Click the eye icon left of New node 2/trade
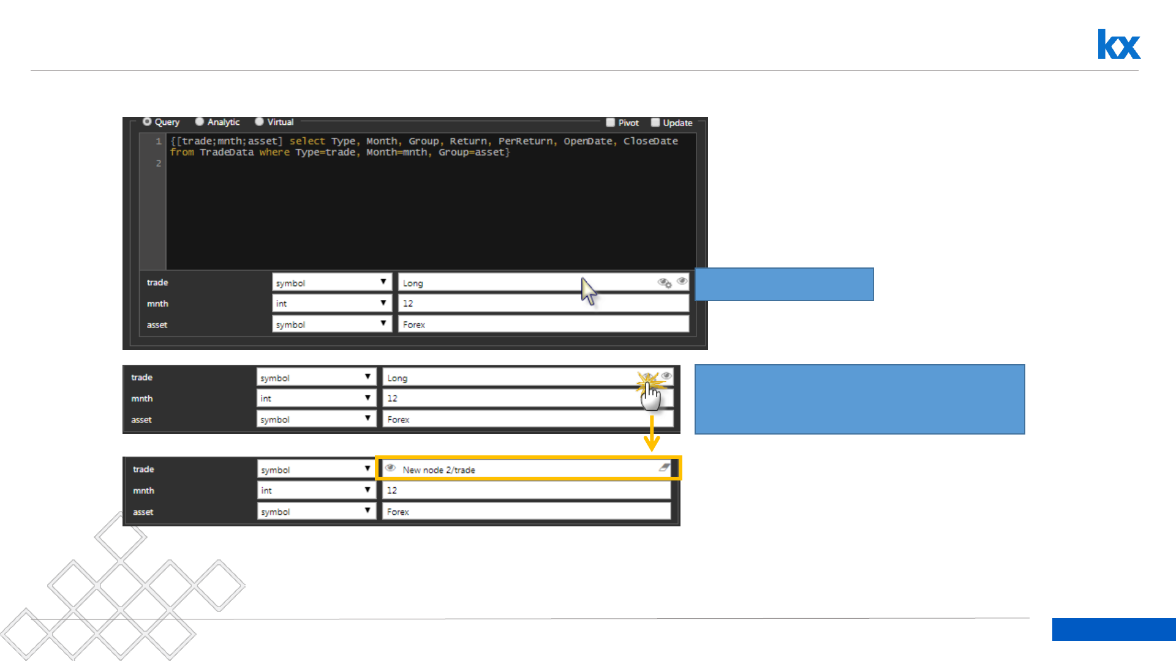The image size is (1176, 661). tap(390, 468)
